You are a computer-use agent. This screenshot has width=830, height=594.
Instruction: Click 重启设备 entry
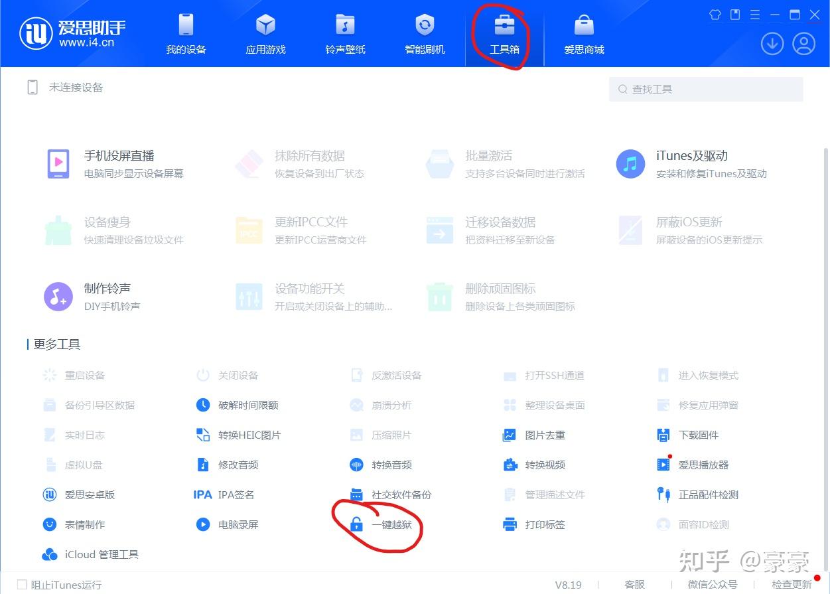(x=74, y=375)
